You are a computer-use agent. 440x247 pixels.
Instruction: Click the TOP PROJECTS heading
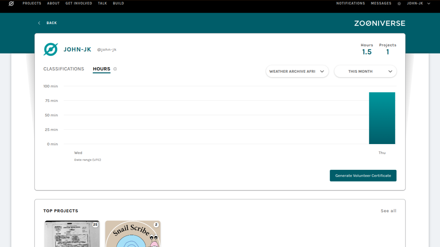61,211
